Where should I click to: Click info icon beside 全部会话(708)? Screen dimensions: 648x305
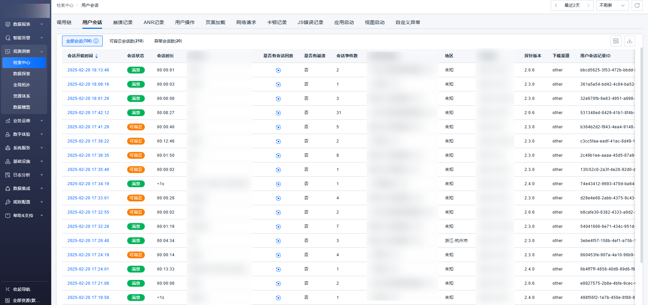click(x=96, y=41)
